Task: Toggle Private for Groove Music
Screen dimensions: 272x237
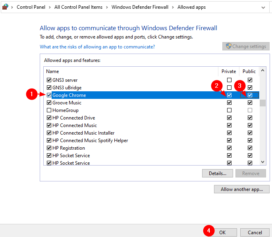Action: tap(230, 103)
